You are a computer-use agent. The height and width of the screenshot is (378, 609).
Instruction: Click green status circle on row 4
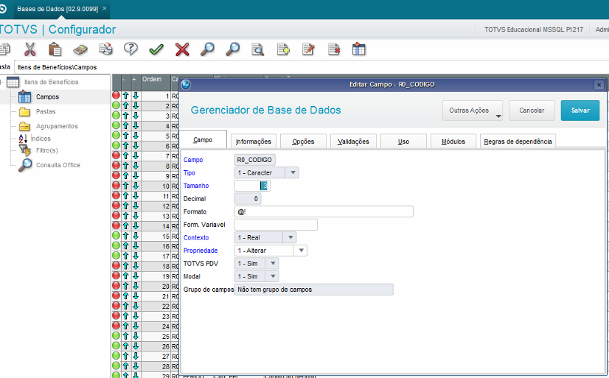pos(116,125)
